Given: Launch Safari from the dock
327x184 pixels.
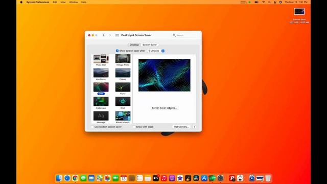Looking at the screenshot, I should pos(67,178).
